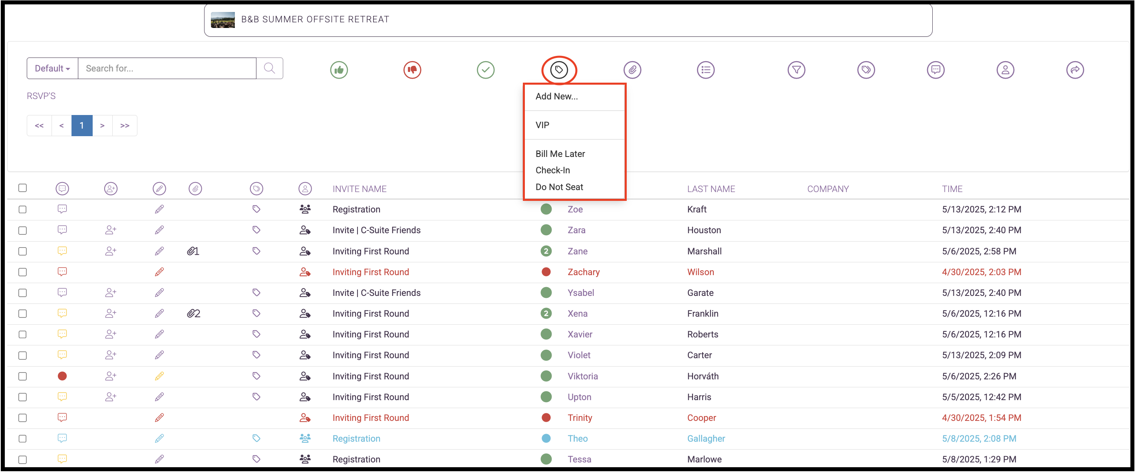Click the red comment icon for Trinity Cooper
The image size is (1136, 472).
[x=62, y=417]
